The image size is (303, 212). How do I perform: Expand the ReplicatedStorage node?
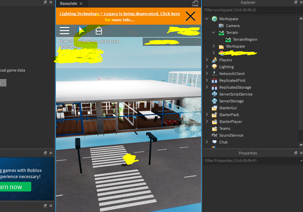click(207, 87)
